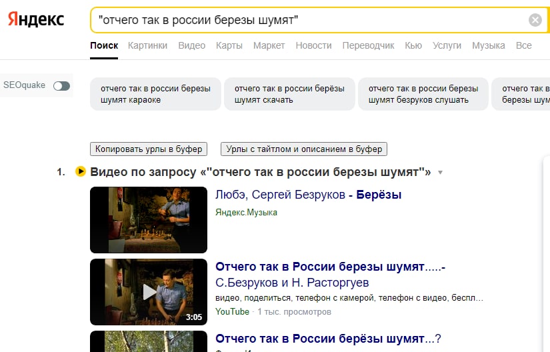Select the suggestion ending in 'шумят караоке'
The image size is (550, 352).
(155, 94)
